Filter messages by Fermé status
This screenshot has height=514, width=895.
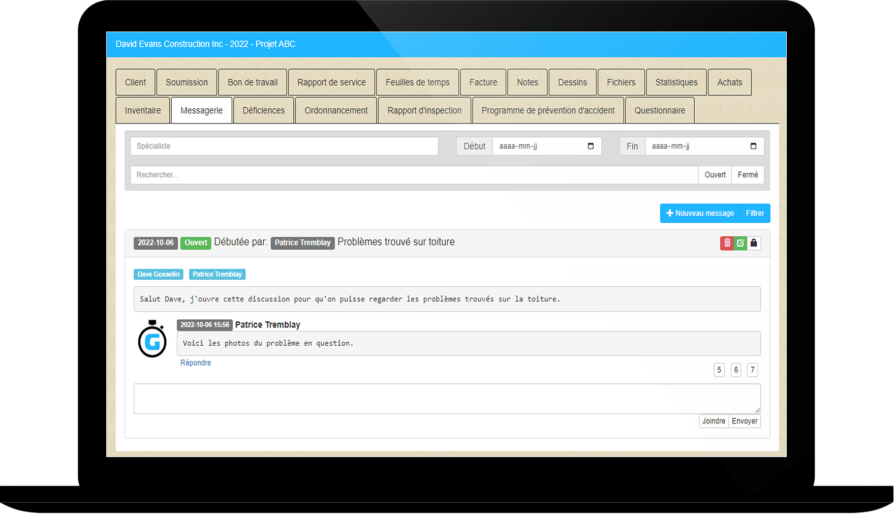(x=748, y=175)
